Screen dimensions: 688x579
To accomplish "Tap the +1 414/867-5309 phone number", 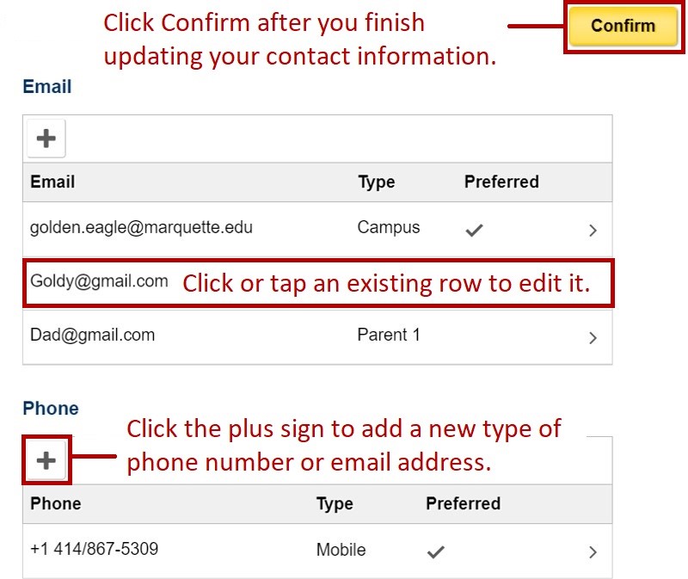I will 94,549.
